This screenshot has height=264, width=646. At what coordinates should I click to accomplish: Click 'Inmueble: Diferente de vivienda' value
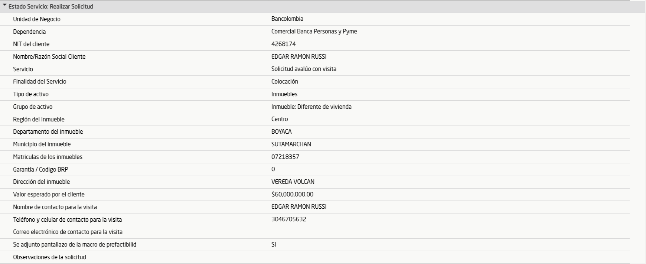311,107
